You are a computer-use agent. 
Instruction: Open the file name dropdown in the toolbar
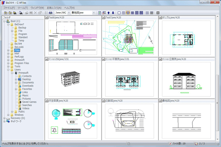click(94, 13)
